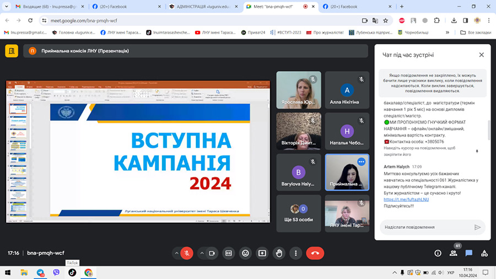
Task: Toggle the browser side panel
Action: [465, 20]
